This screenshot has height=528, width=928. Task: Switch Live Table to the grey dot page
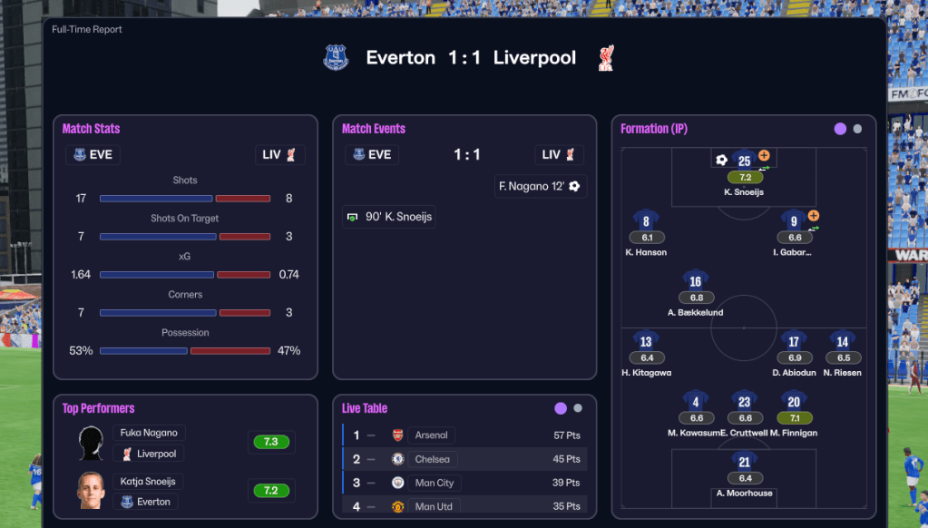coord(578,408)
